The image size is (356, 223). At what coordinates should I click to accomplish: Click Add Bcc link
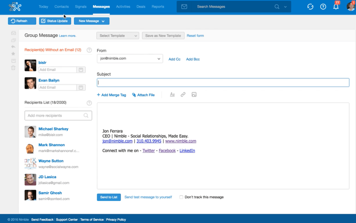coord(193,59)
